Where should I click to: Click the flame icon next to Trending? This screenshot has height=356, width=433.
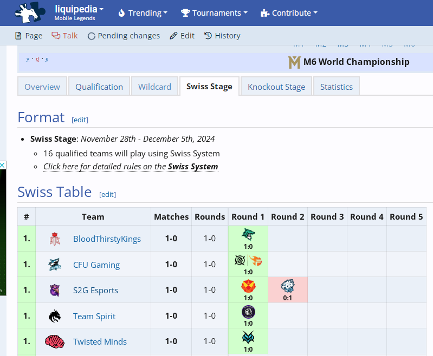click(121, 13)
